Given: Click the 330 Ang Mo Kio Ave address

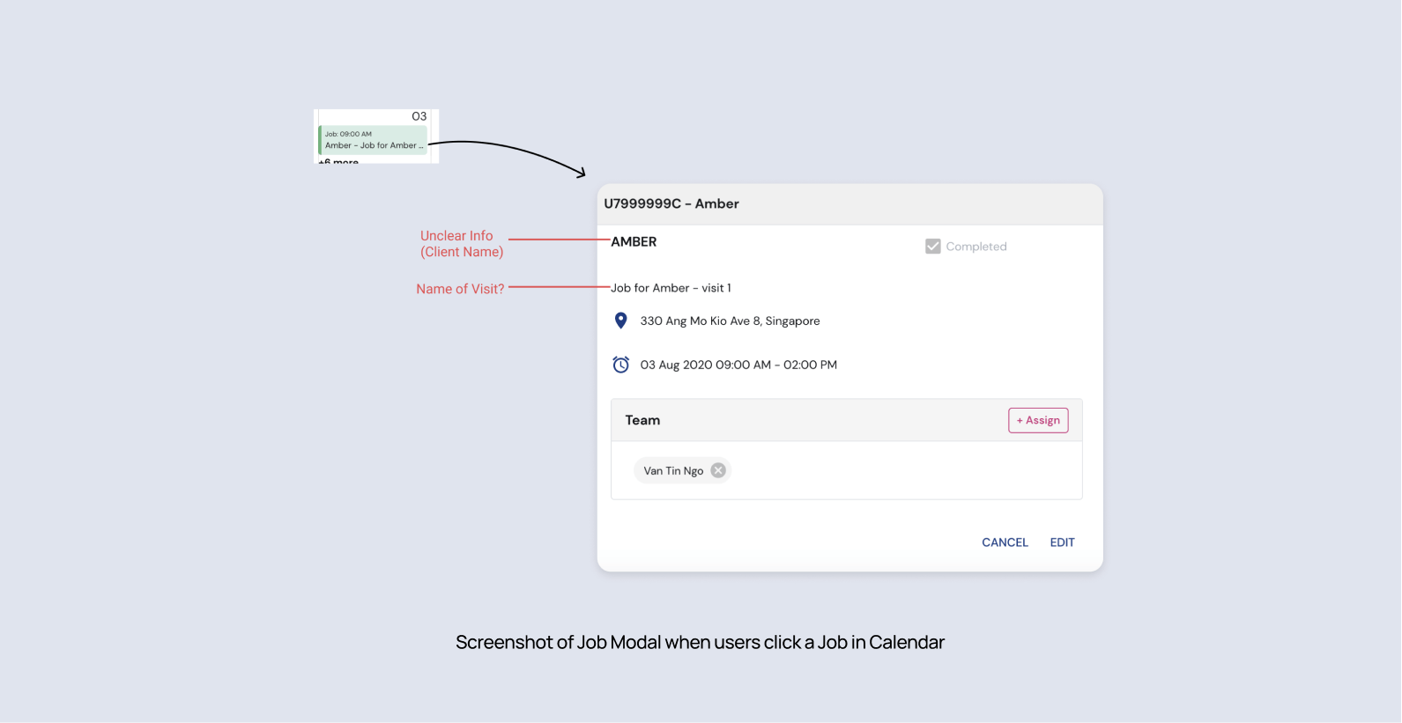Looking at the screenshot, I should click(x=730, y=321).
